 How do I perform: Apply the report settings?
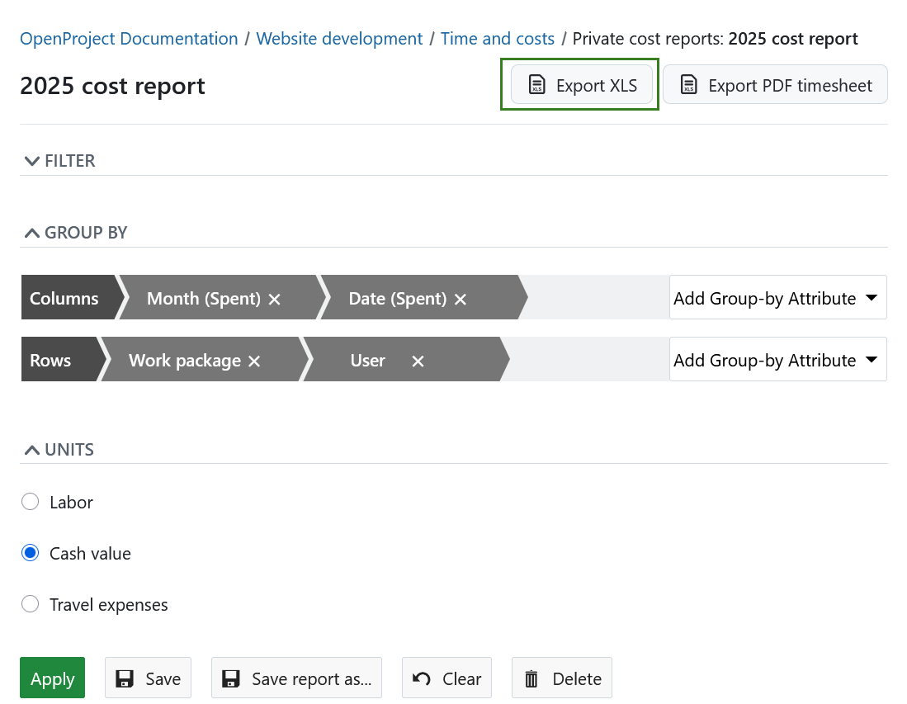pos(52,678)
